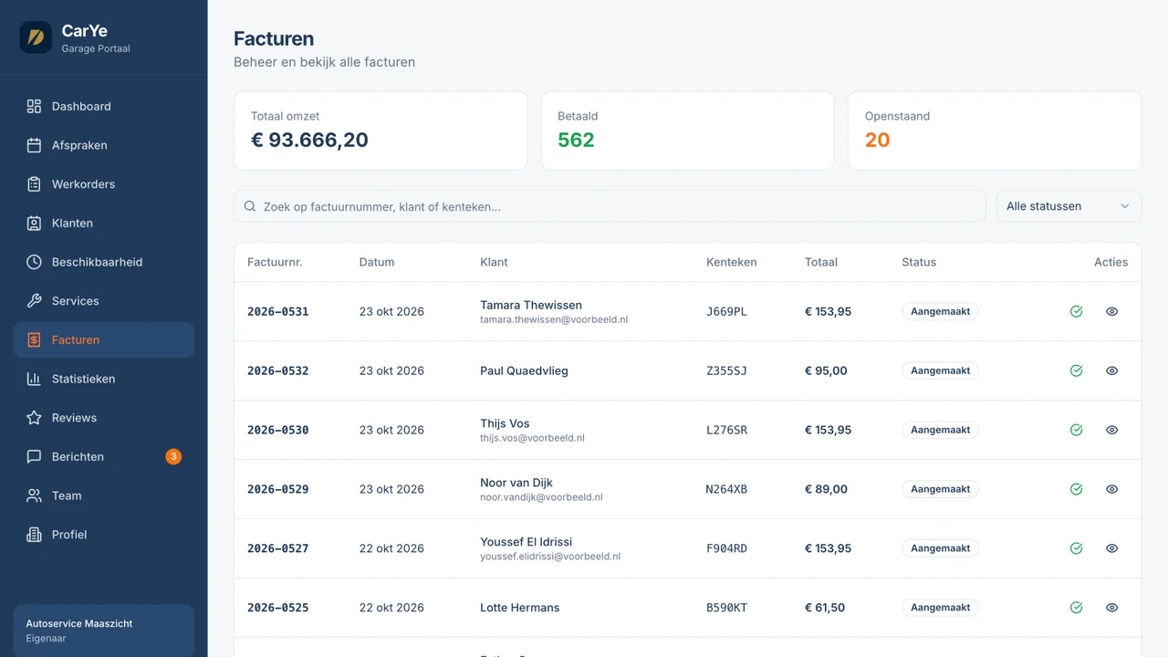
Task: Click the Berichten notification badge showing 3
Action: point(173,456)
